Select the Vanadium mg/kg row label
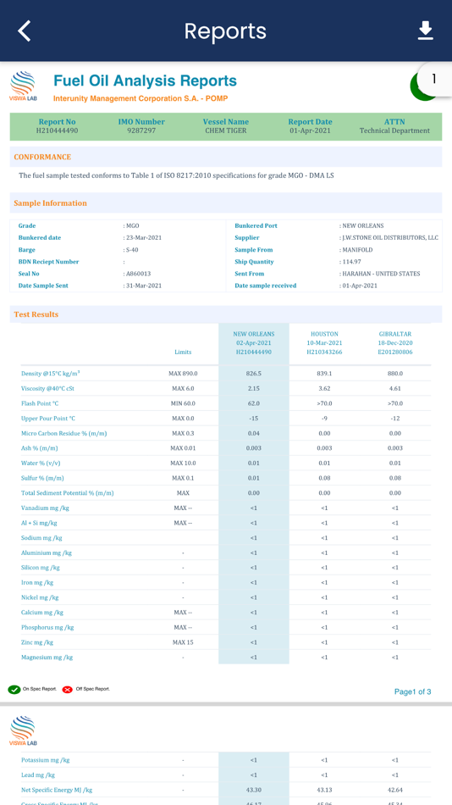Screen dimensions: 452x805 [45, 508]
